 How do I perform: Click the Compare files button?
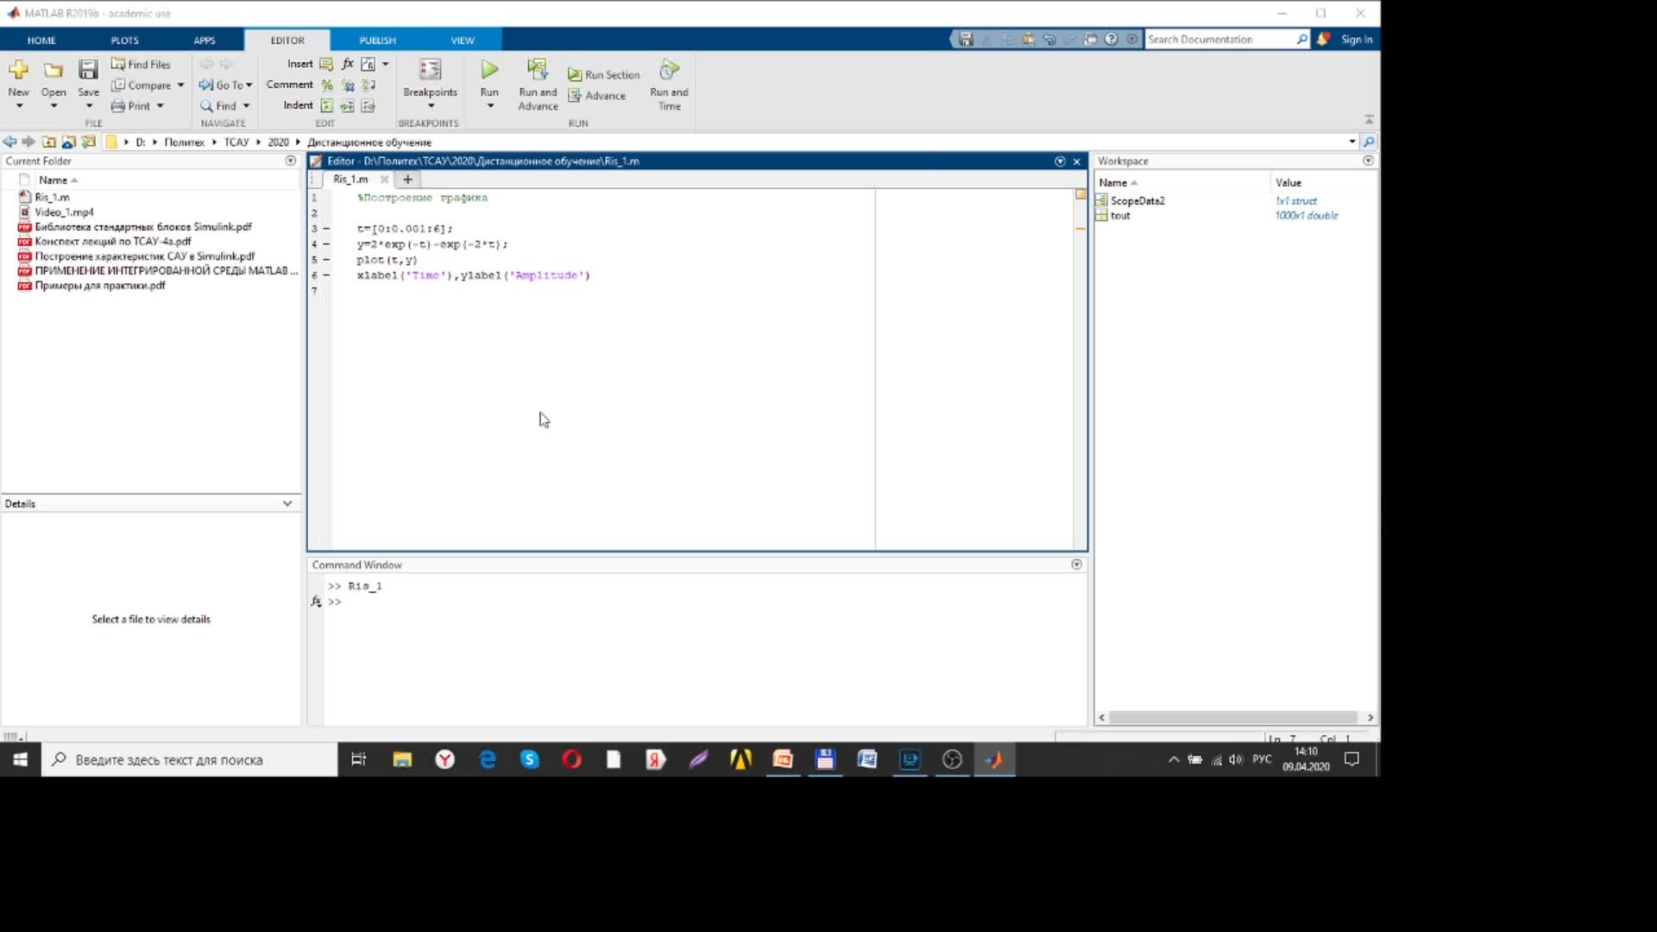click(x=142, y=85)
